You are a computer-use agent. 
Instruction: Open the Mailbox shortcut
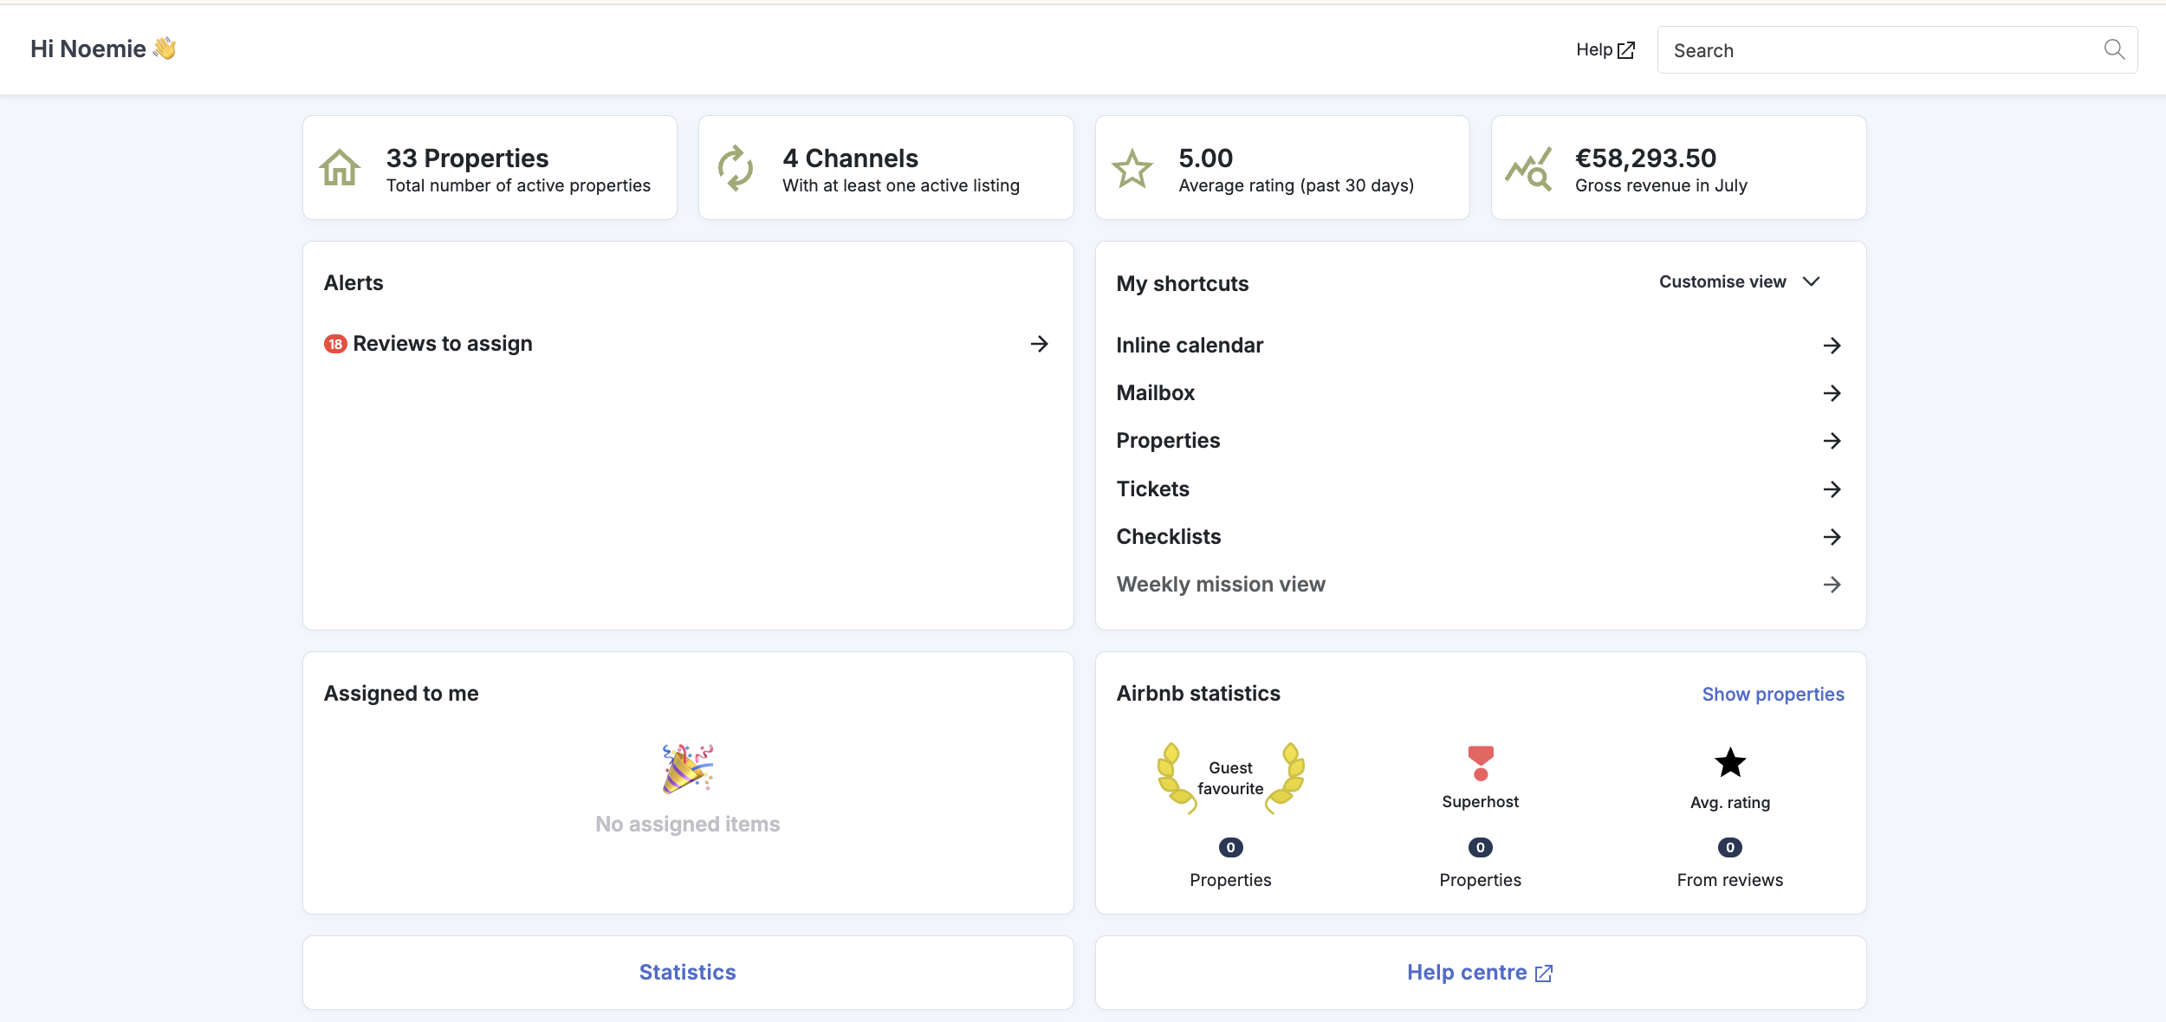tap(1480, 393)
